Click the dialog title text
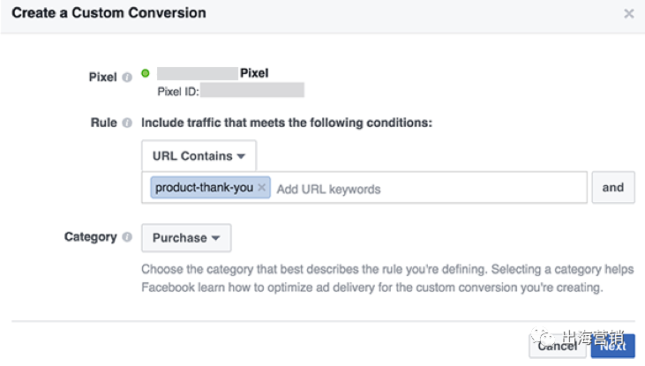Screen dimensions: 645x366 [109, 13]
